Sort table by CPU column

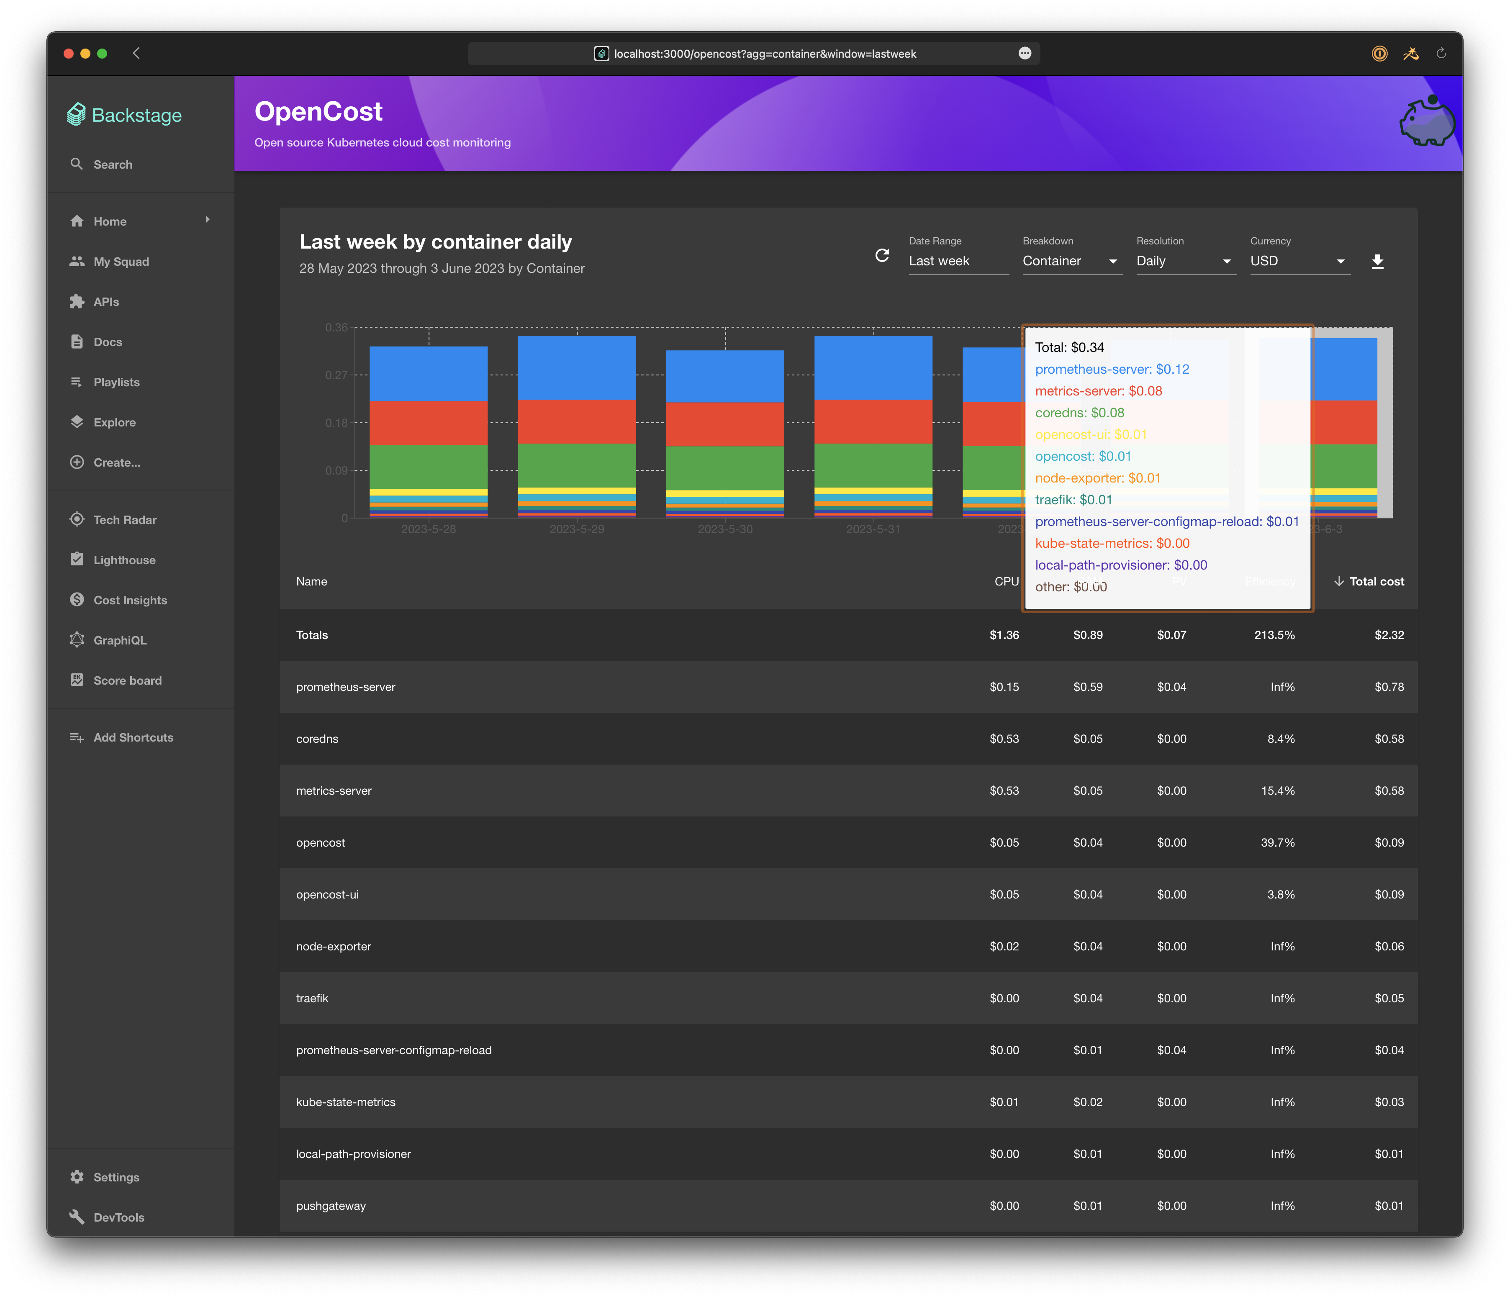(1007, 581)
